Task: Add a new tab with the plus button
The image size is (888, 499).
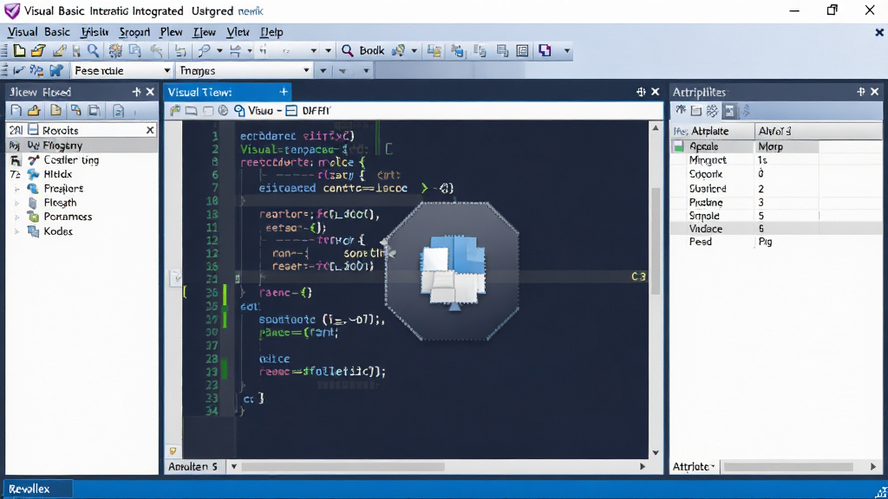Action: pos(284,92)
